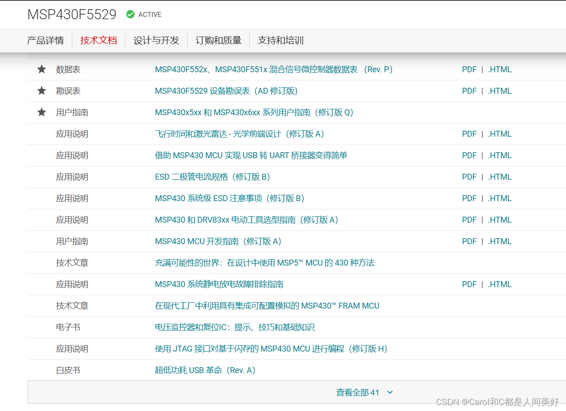566x411 pixels.
Task: Select the 技术文档 tab
Action: 99,40
